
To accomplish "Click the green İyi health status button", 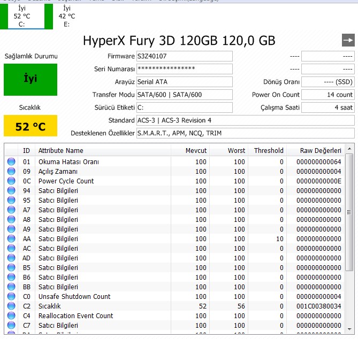I will 31,79.
